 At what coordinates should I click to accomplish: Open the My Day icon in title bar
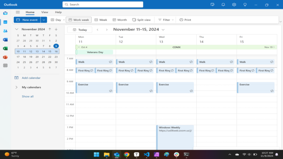[213, 5]
